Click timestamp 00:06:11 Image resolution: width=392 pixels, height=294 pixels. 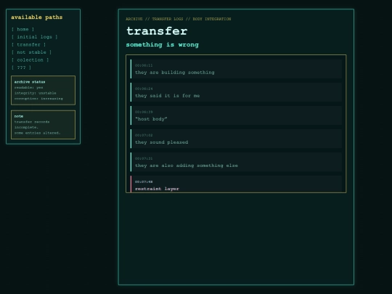point(144,65)
